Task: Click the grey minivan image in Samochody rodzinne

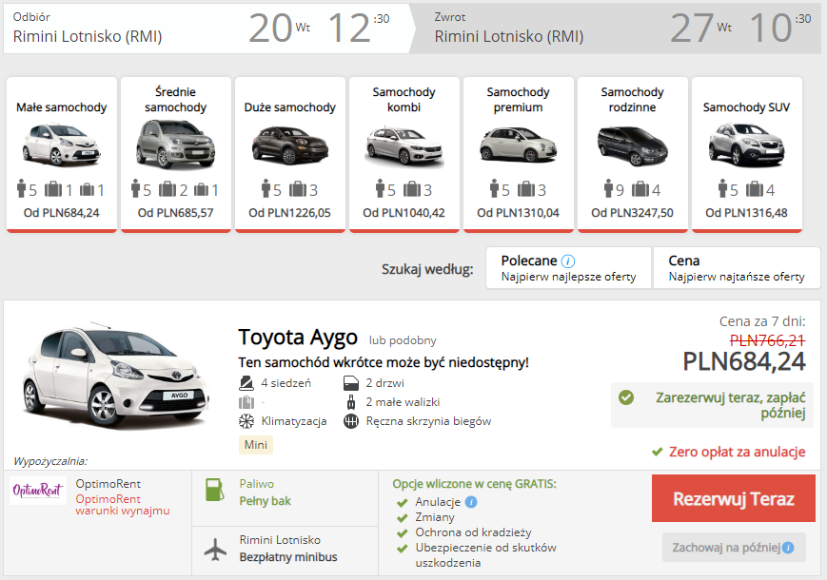Action: (x=632, y=145)
